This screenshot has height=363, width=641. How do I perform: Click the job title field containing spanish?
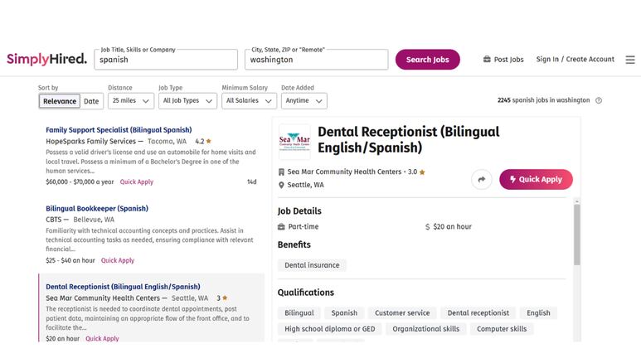tap(166, 60)
